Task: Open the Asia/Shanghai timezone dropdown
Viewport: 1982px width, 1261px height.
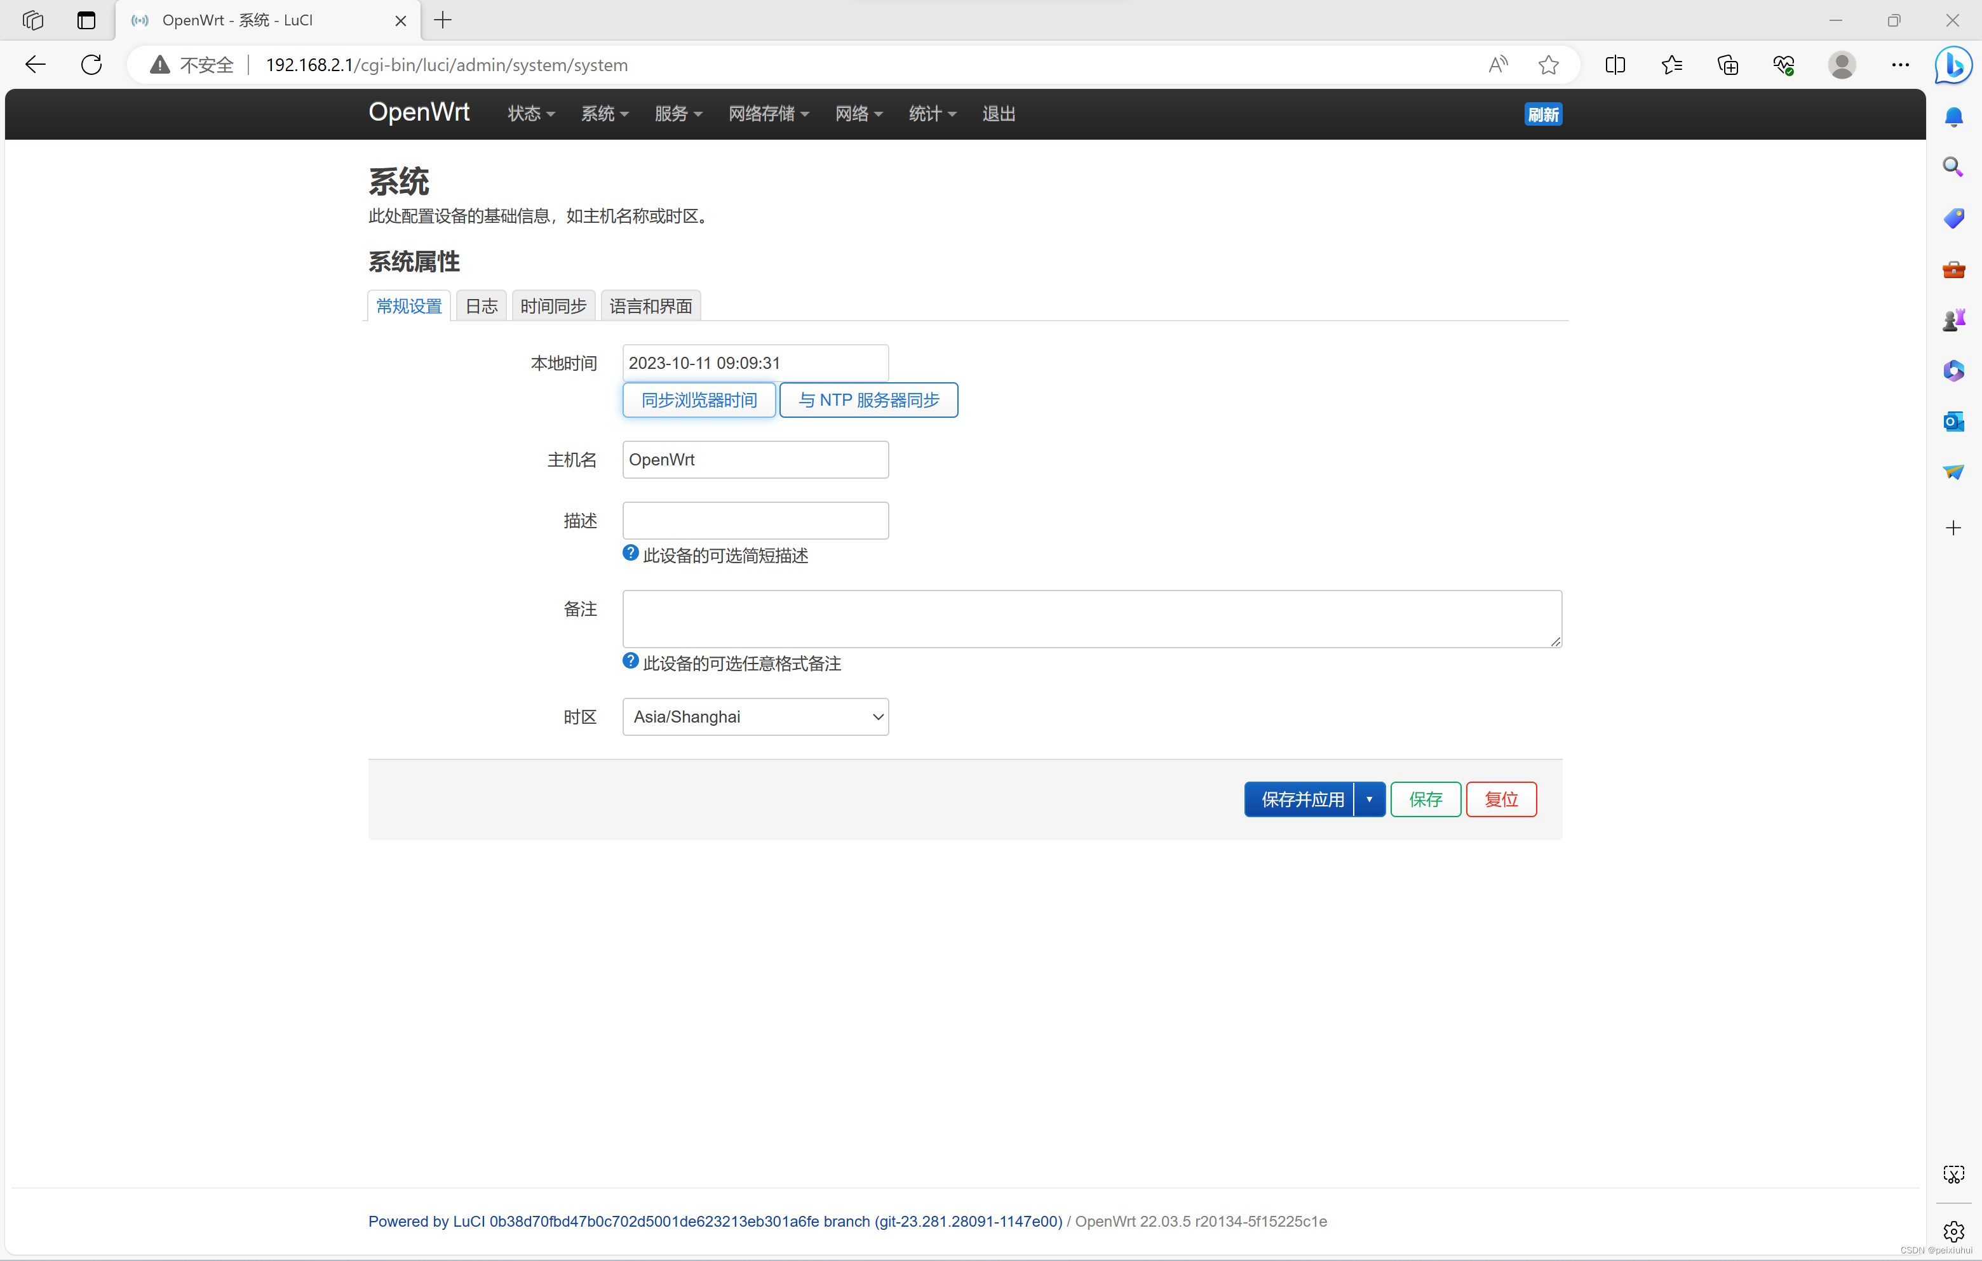Action: click(x=755, y=716)
